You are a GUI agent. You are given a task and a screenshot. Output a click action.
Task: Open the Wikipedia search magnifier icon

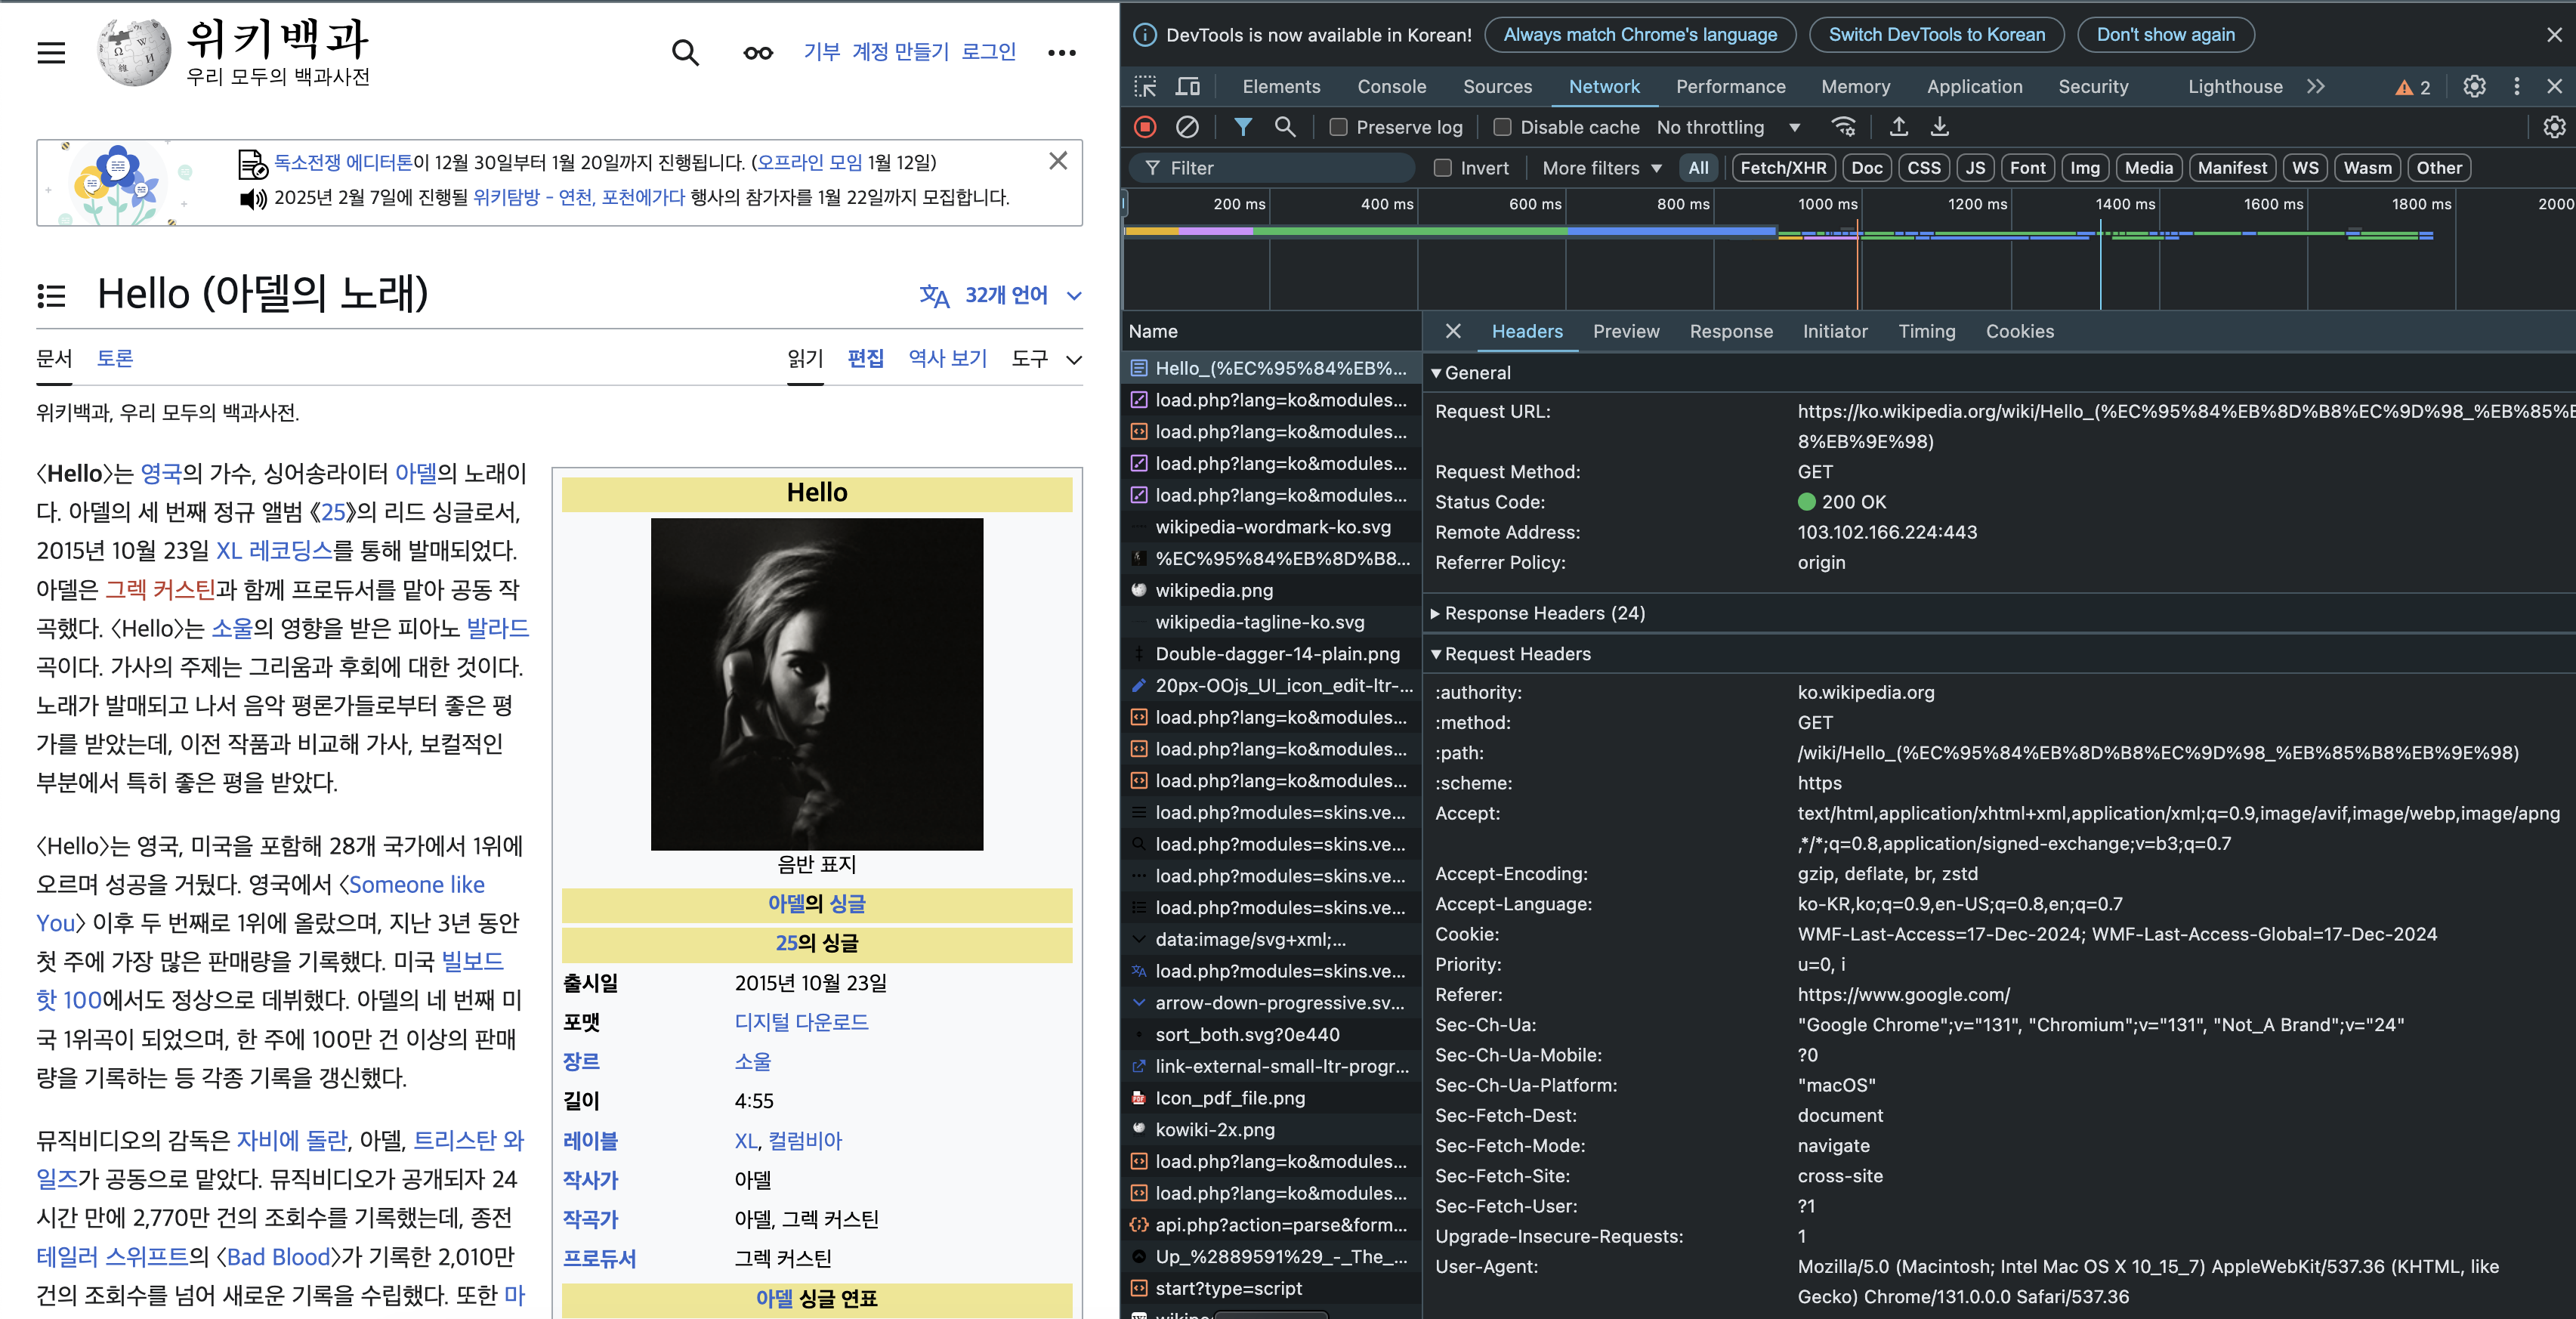point(685,52)
